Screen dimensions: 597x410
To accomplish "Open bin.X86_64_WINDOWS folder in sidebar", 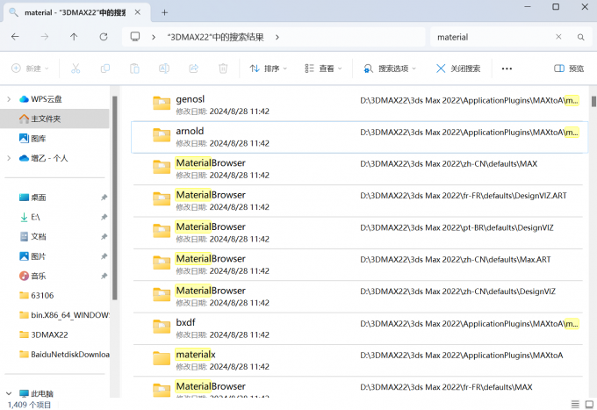I will click(64, 315).
